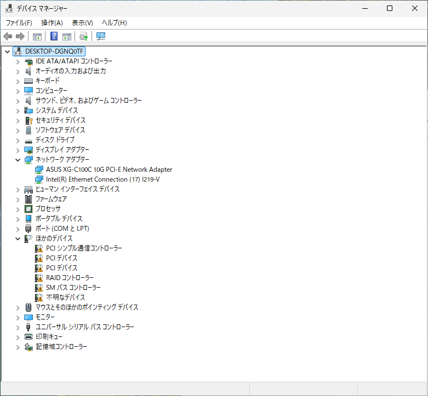The width and height of the screenshot is (428, 396).
Task: Click the audio inputs and outputs speaker icon
Action: (28, 71)
